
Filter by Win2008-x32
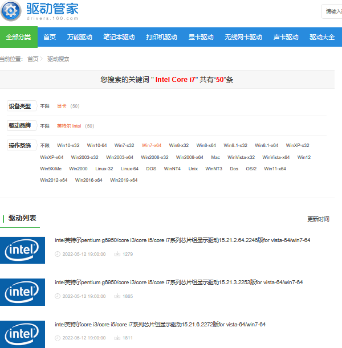[x=154, y=157]
